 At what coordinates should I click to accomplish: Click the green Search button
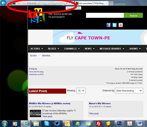coord(133,15)
